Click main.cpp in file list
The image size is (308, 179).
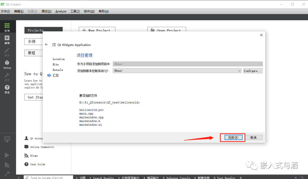pyautogui.click(x=86, y=114)
